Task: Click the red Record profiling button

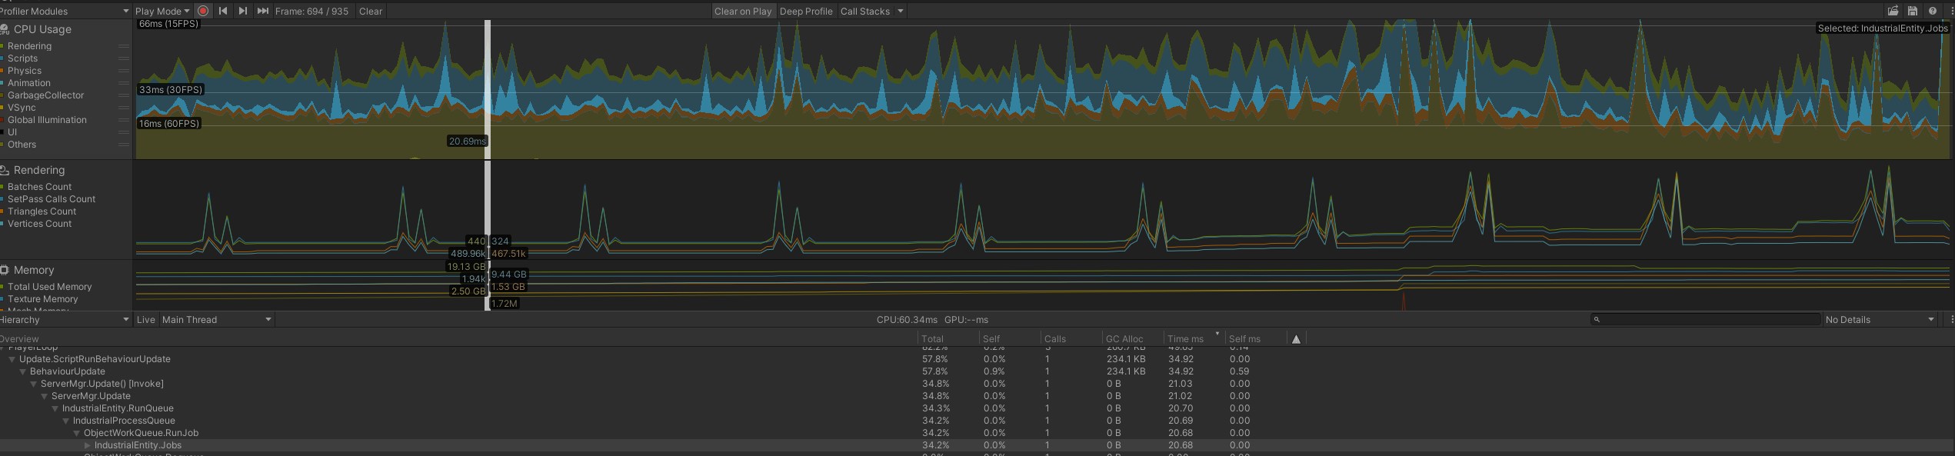Action: pyautogui.click(x=203, y=11)
